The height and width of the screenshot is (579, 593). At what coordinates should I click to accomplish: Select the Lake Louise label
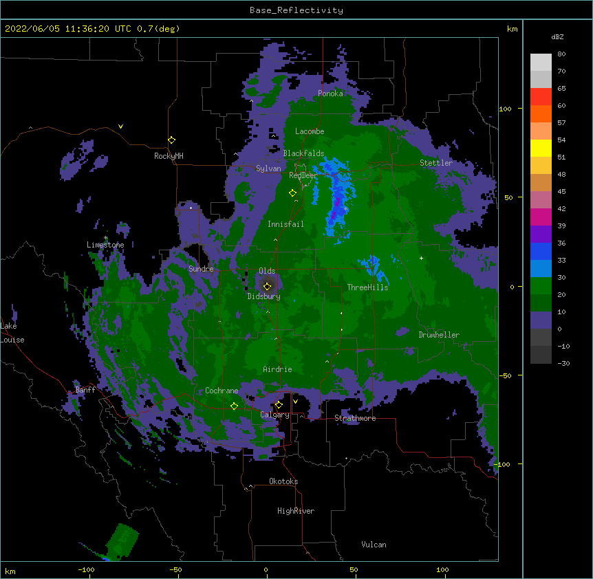point(12,333)
